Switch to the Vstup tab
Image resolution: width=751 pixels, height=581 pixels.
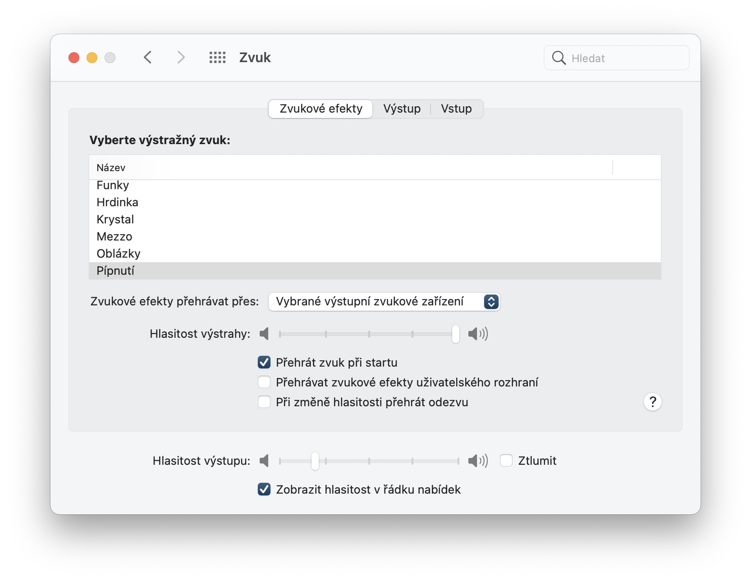coord(456,109)
